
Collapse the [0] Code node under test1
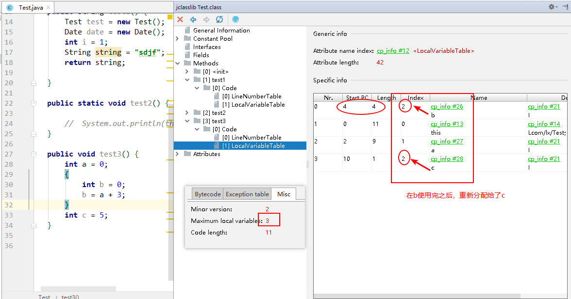(197, 88)
